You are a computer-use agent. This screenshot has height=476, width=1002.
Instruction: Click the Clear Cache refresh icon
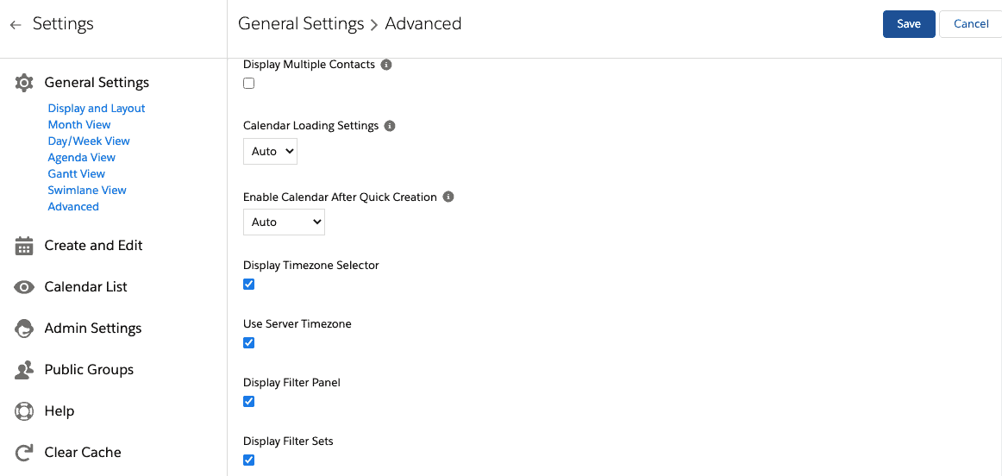(x=24, y=453)
